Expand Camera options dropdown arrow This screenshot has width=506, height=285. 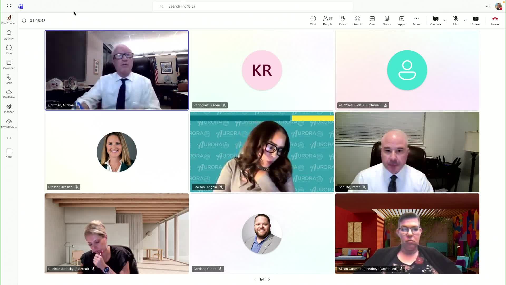pyautogui.click(x=445, y=21)
